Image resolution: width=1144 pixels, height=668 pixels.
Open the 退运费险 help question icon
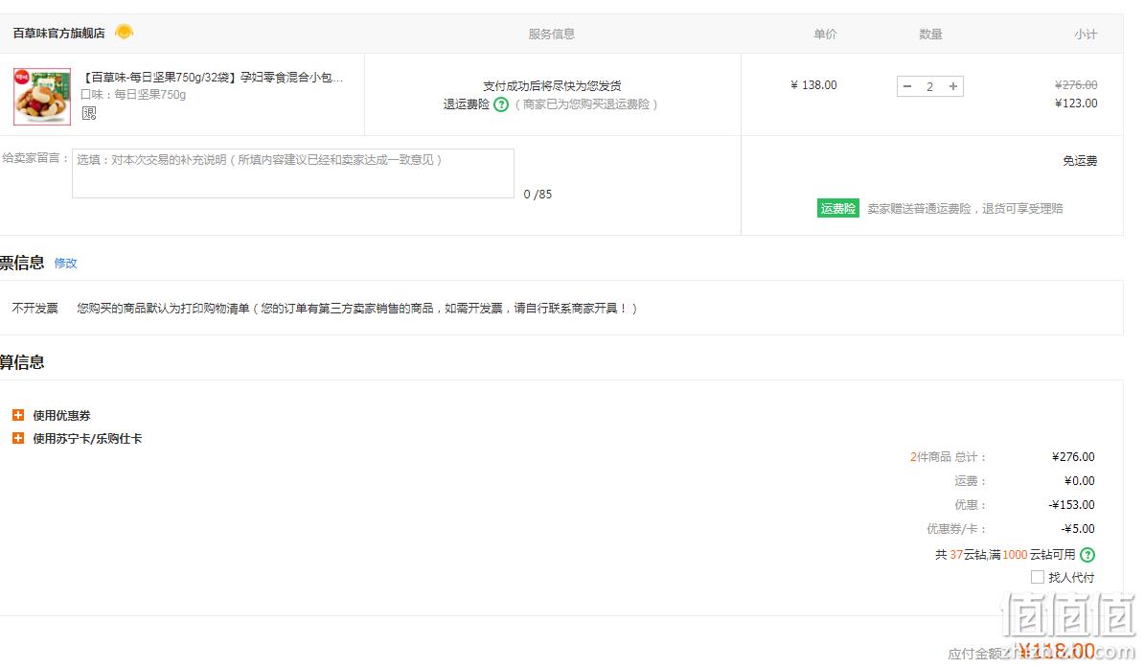(x=500, y=104)
